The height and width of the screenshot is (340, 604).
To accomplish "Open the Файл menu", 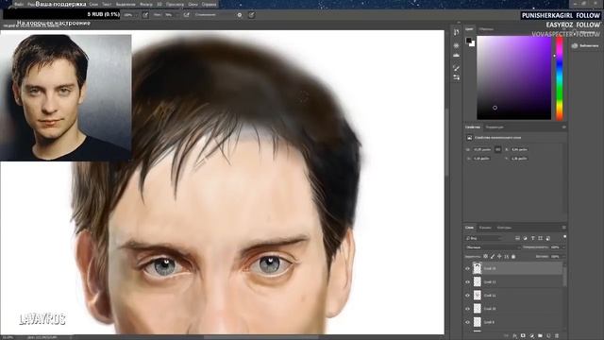I will 19,4.
